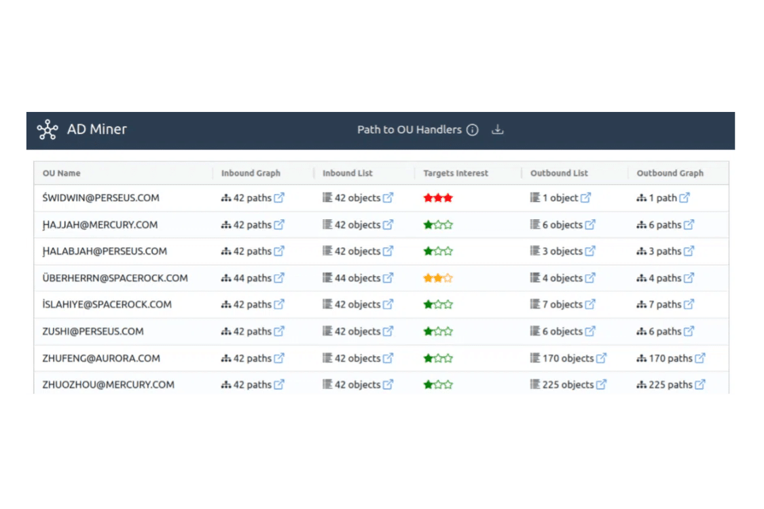Click the Path to OU Handlers title
This screenshot has height=509, width=764.
pyautogui.click(x=410, y=130)
